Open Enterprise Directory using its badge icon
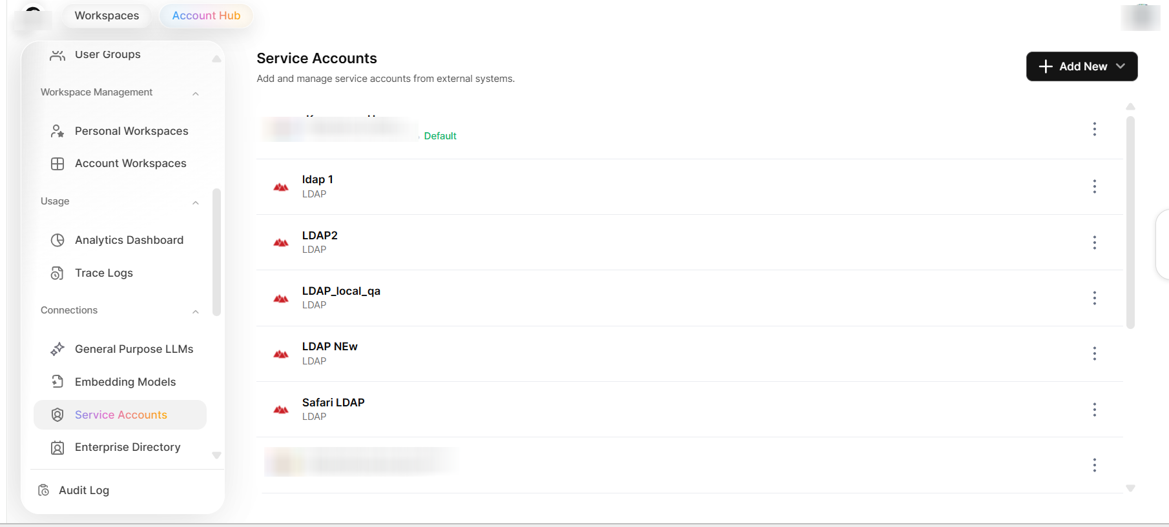Viewport: 1169px width, 527px height. coord(57,447)
